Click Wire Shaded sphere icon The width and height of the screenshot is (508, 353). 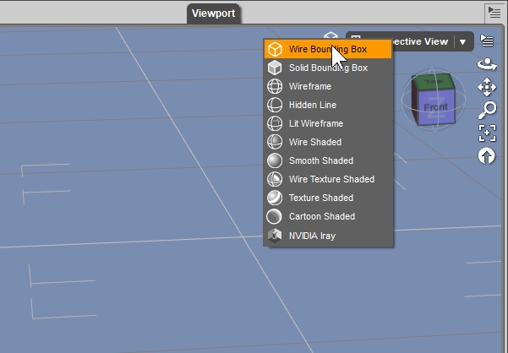coord(275,142)
